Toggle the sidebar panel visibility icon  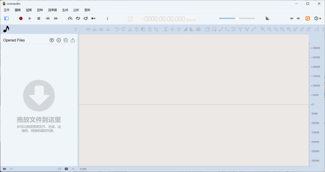(x=6, y=18)
